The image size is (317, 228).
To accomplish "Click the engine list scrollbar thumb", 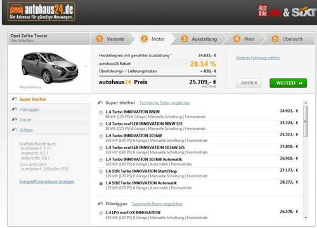I will (x=306, y=121).
